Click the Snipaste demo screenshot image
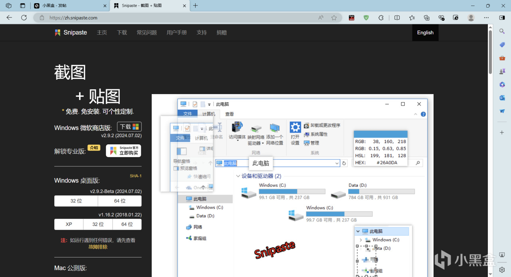 292,185
